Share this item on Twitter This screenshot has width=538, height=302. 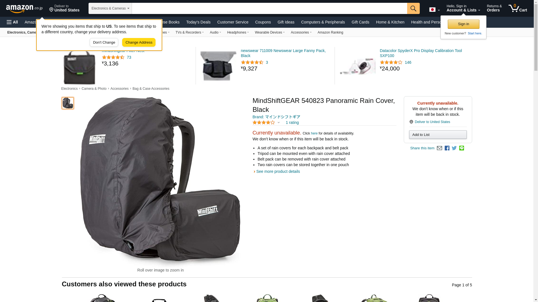[454, 148]
